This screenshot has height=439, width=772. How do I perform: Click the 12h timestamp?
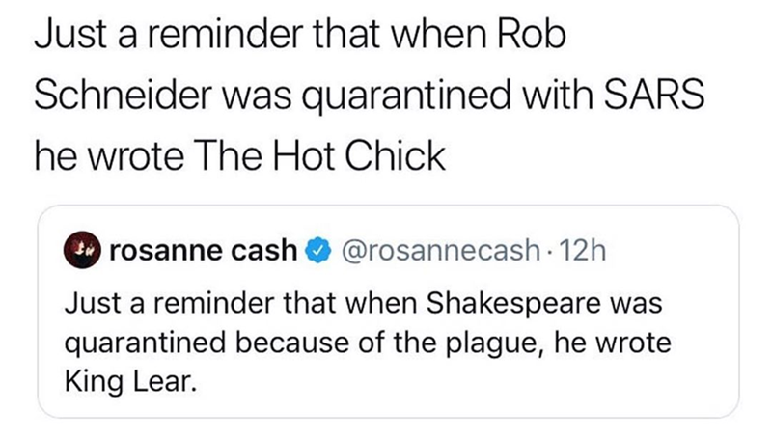tap(585, 252)
